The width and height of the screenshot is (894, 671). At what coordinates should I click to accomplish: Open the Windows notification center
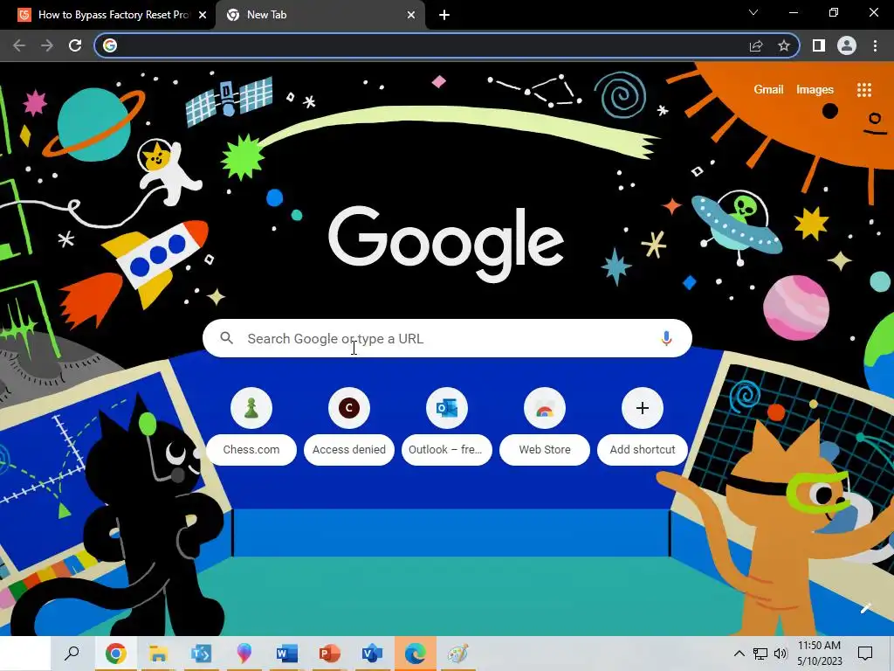pyautogui.click(x=865, y=654)
